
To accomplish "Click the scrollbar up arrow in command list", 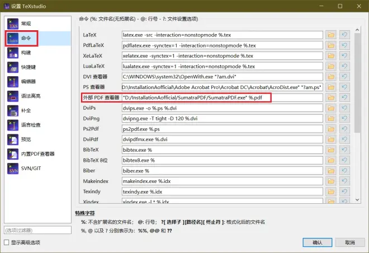I will click(357, 30).
